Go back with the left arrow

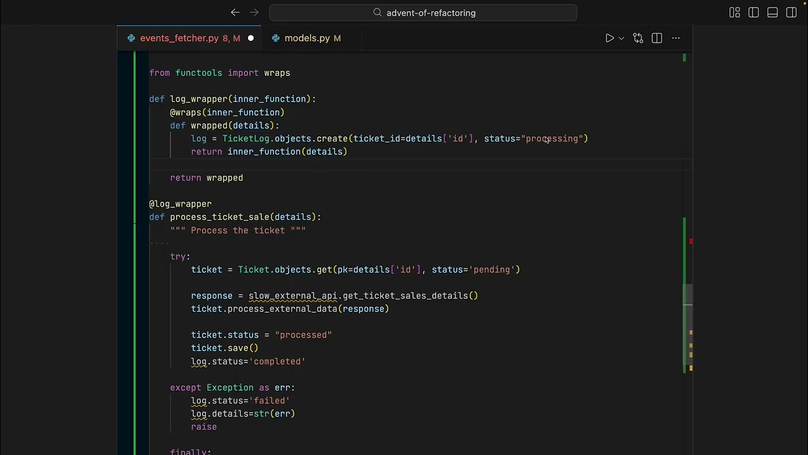[x=235, y=13]
